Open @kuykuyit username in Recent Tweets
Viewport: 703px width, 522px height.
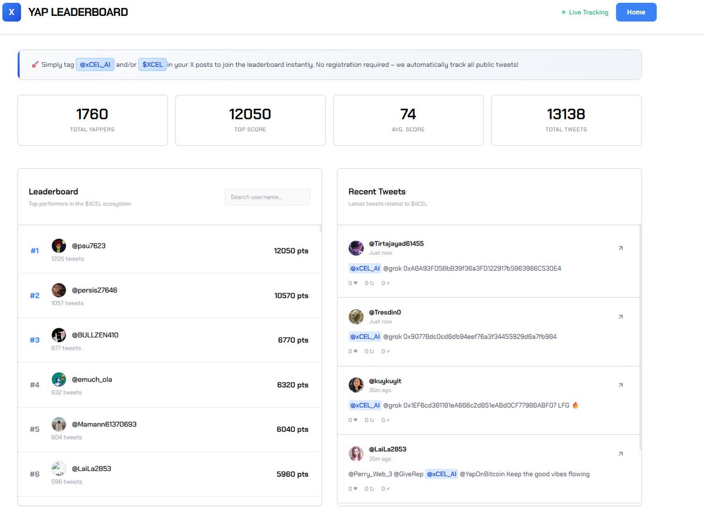tap(385, 381)
